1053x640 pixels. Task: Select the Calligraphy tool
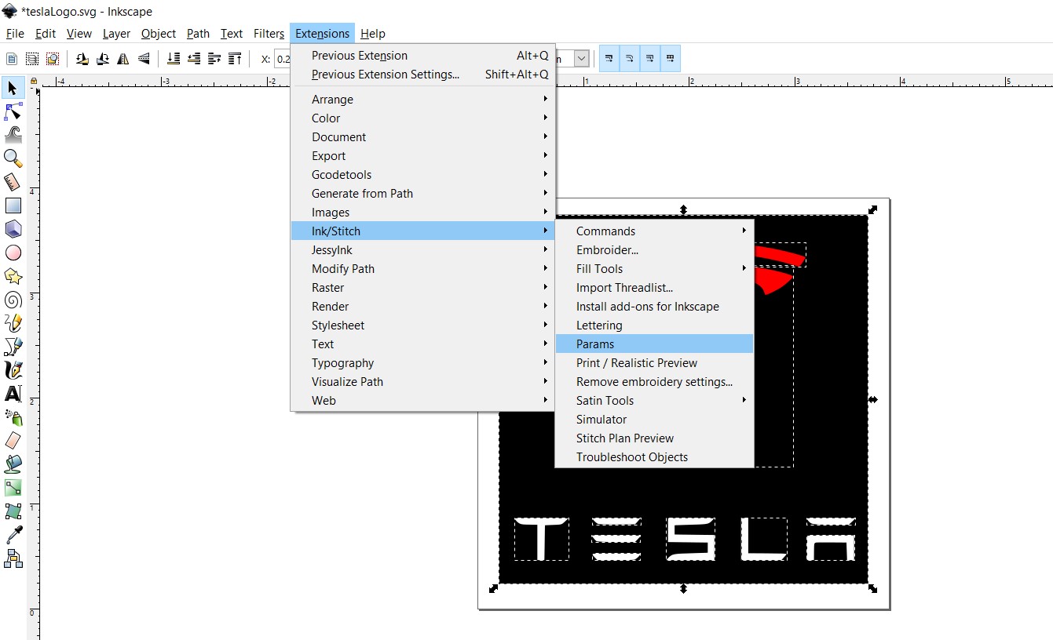point(13,370)
